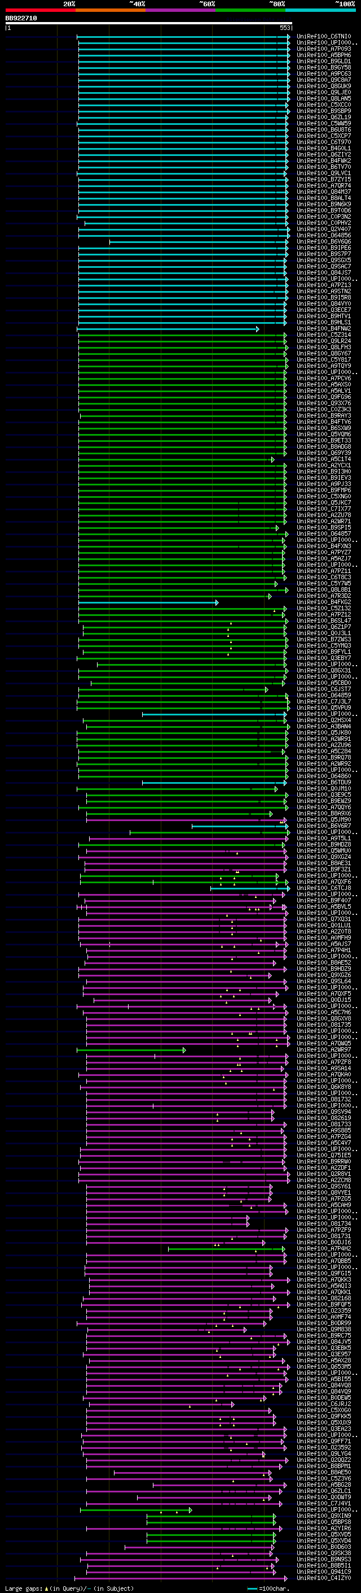This screenshot has width=361, height=1593.
Task: Select the UniRef100_Q84M37 label
Action: point(324,192)
